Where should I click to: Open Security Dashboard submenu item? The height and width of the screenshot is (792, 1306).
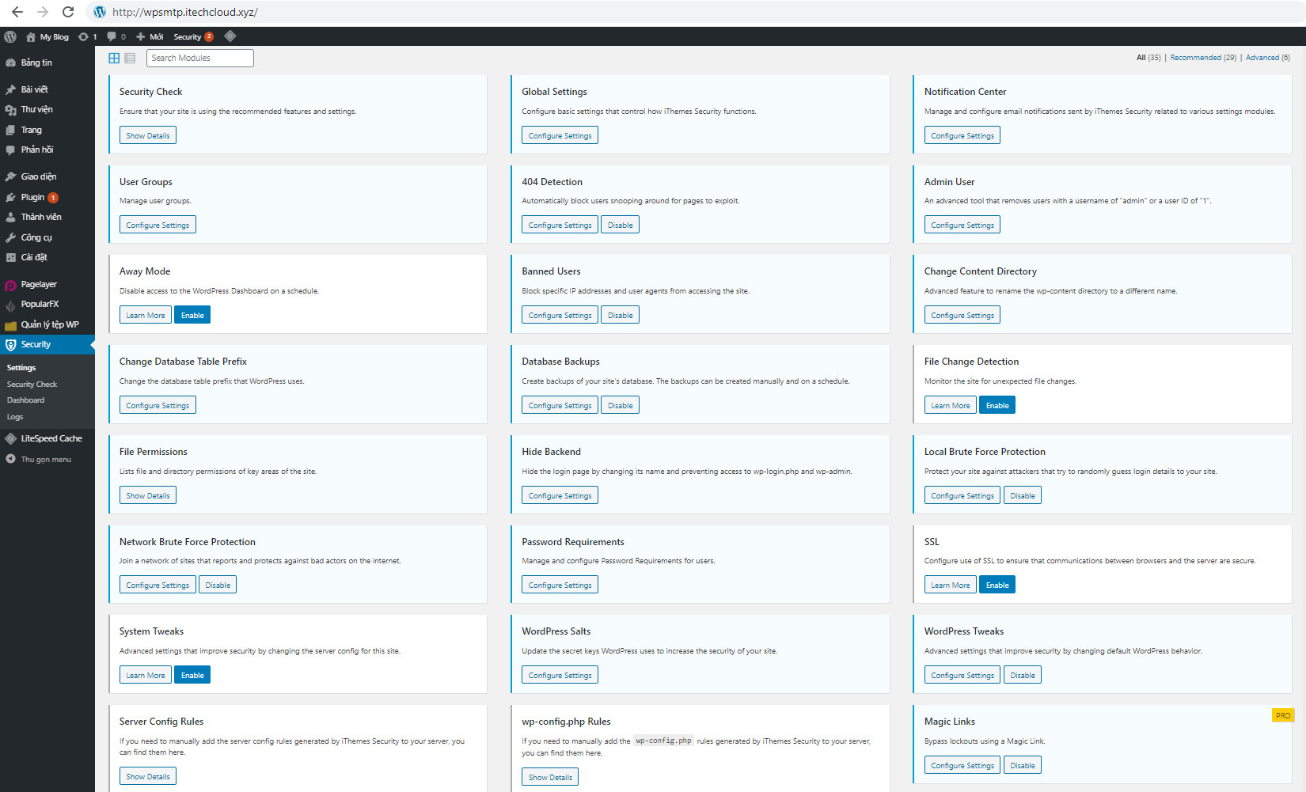pos(25,400)
